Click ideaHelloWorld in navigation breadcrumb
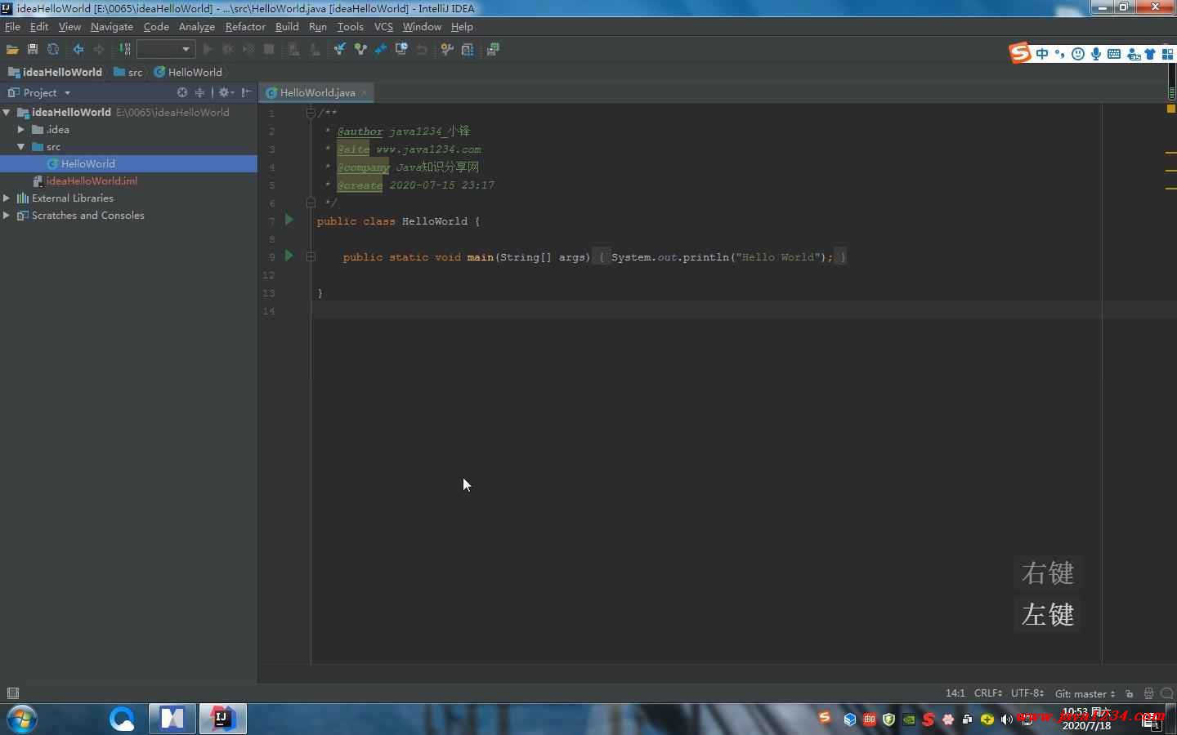The image size is (1177, 735). pos(56,73)
